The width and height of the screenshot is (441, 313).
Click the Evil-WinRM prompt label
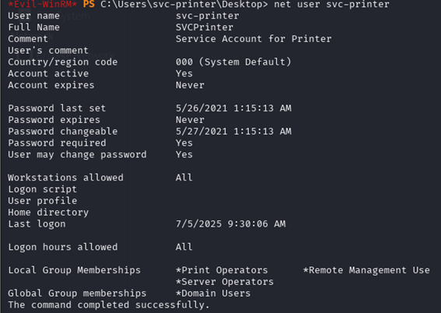tap(43, 4)
